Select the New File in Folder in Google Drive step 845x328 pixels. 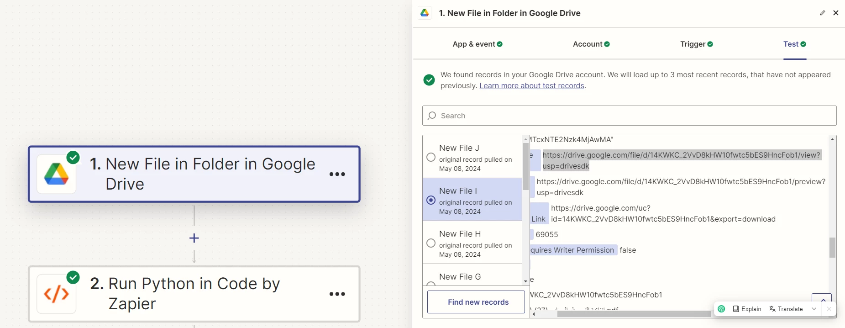(x=194, y=174)
